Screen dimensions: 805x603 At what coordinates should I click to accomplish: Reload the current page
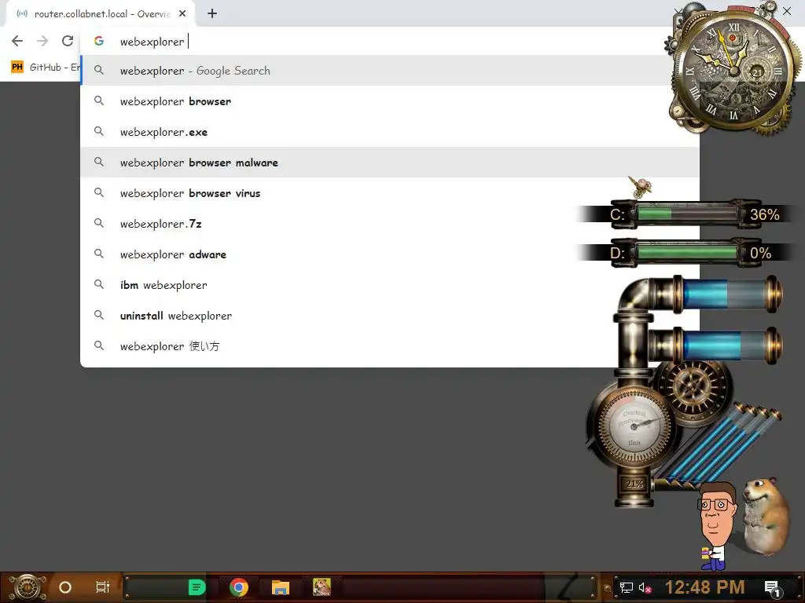tap(68, 41)
